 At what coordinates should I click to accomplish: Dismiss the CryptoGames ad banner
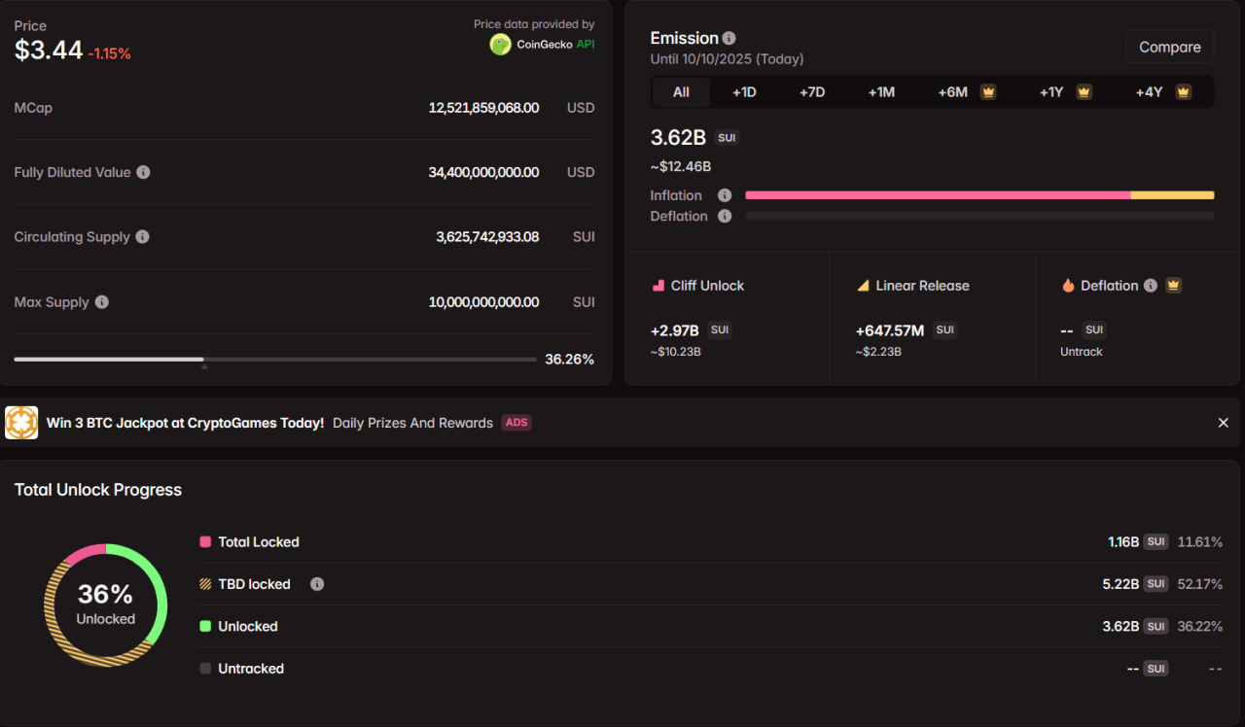[1224, 423]
